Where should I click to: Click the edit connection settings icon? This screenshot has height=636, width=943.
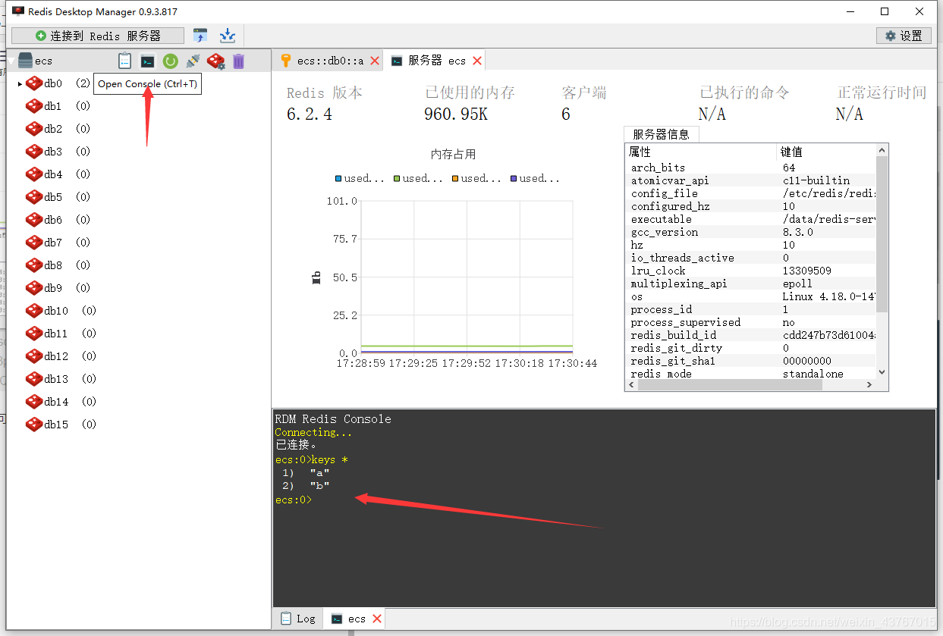(215, 61)
